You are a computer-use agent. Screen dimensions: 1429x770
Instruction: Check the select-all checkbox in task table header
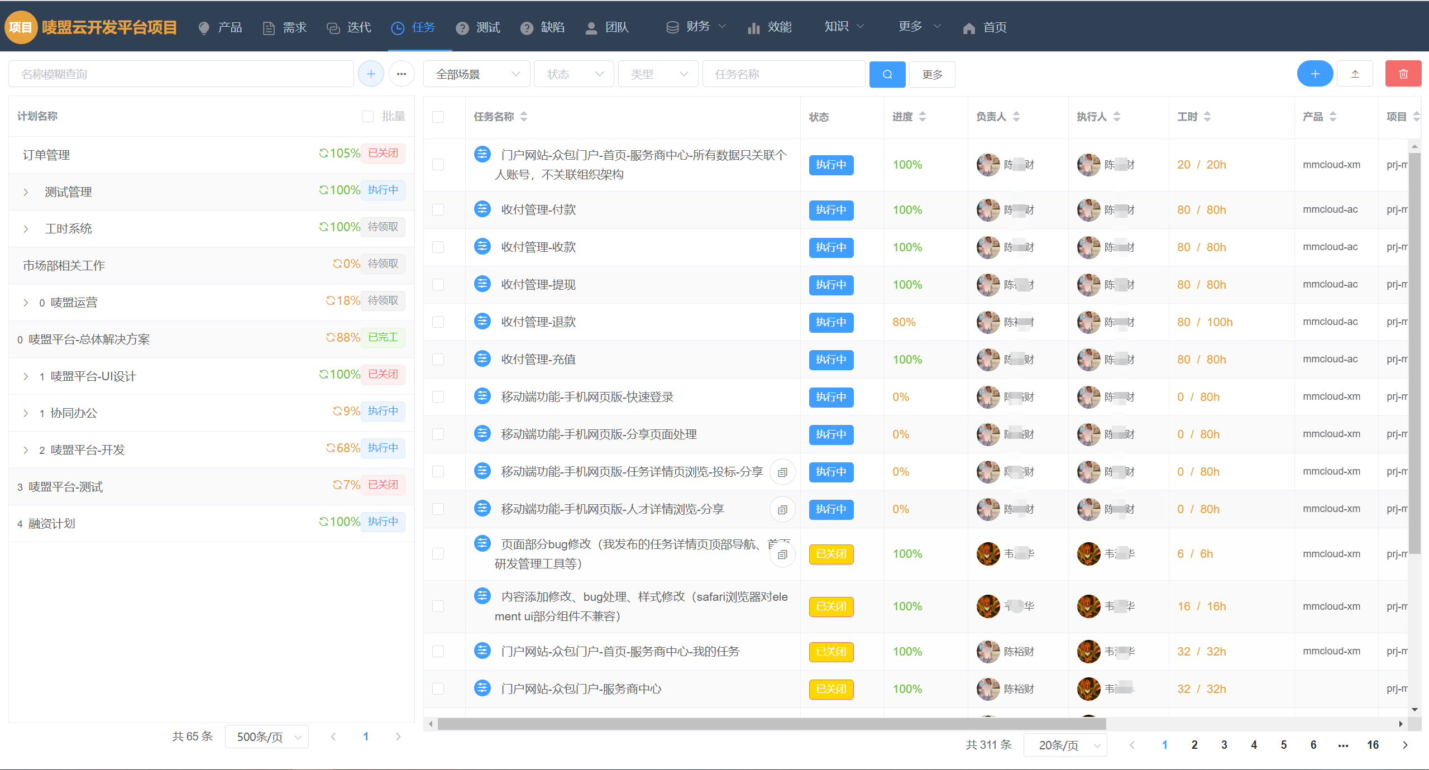pyautogui.click(x=438, y=117)
